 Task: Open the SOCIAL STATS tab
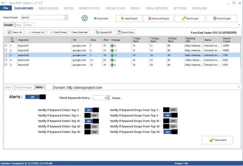pyautogui.click(x=115, y=9)
